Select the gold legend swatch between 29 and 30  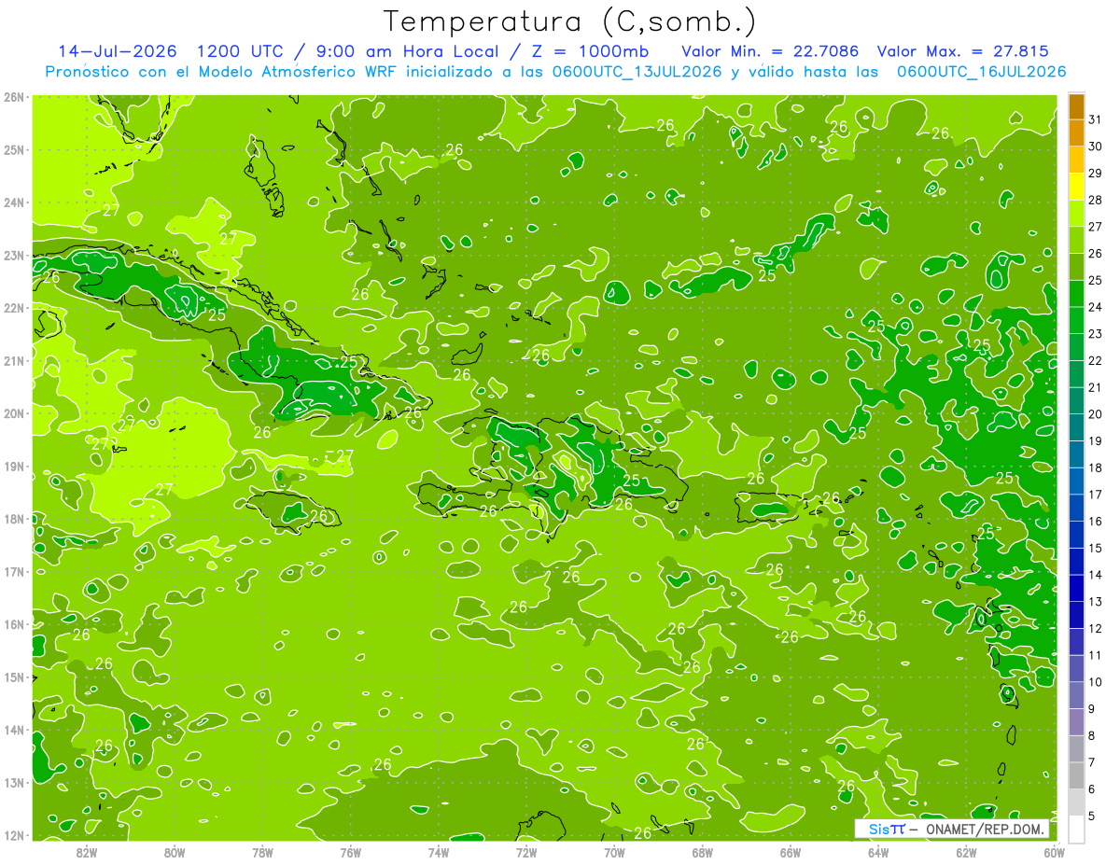point(1076,160)
